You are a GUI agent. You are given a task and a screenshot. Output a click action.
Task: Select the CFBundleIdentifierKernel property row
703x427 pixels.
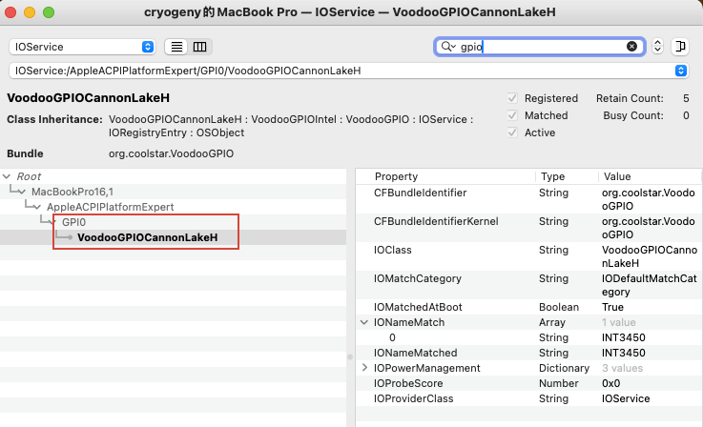point(528,228)
